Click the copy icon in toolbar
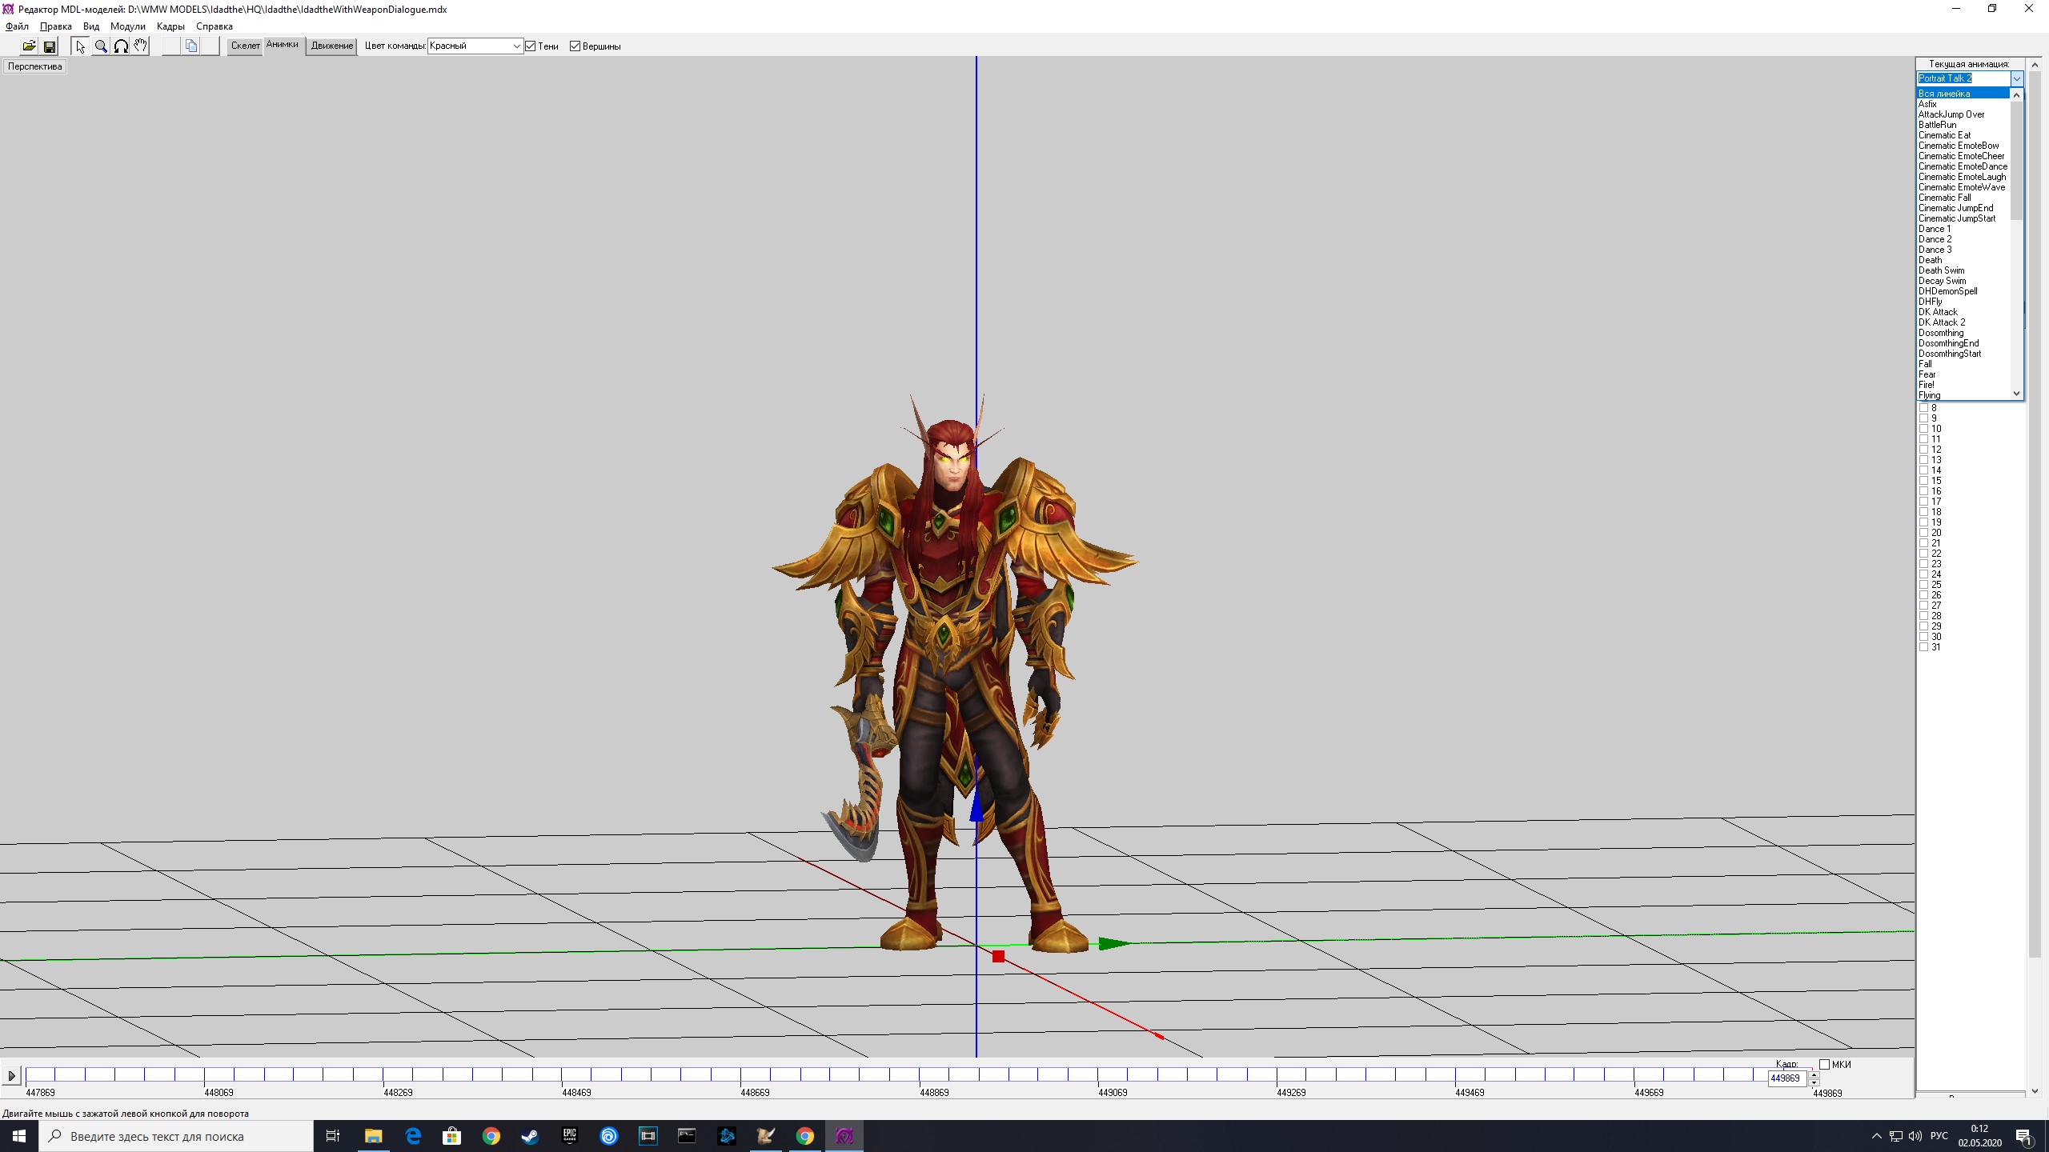Image resolution: width=2049 pixels, height=1152 pixels. tap(191, 46)
